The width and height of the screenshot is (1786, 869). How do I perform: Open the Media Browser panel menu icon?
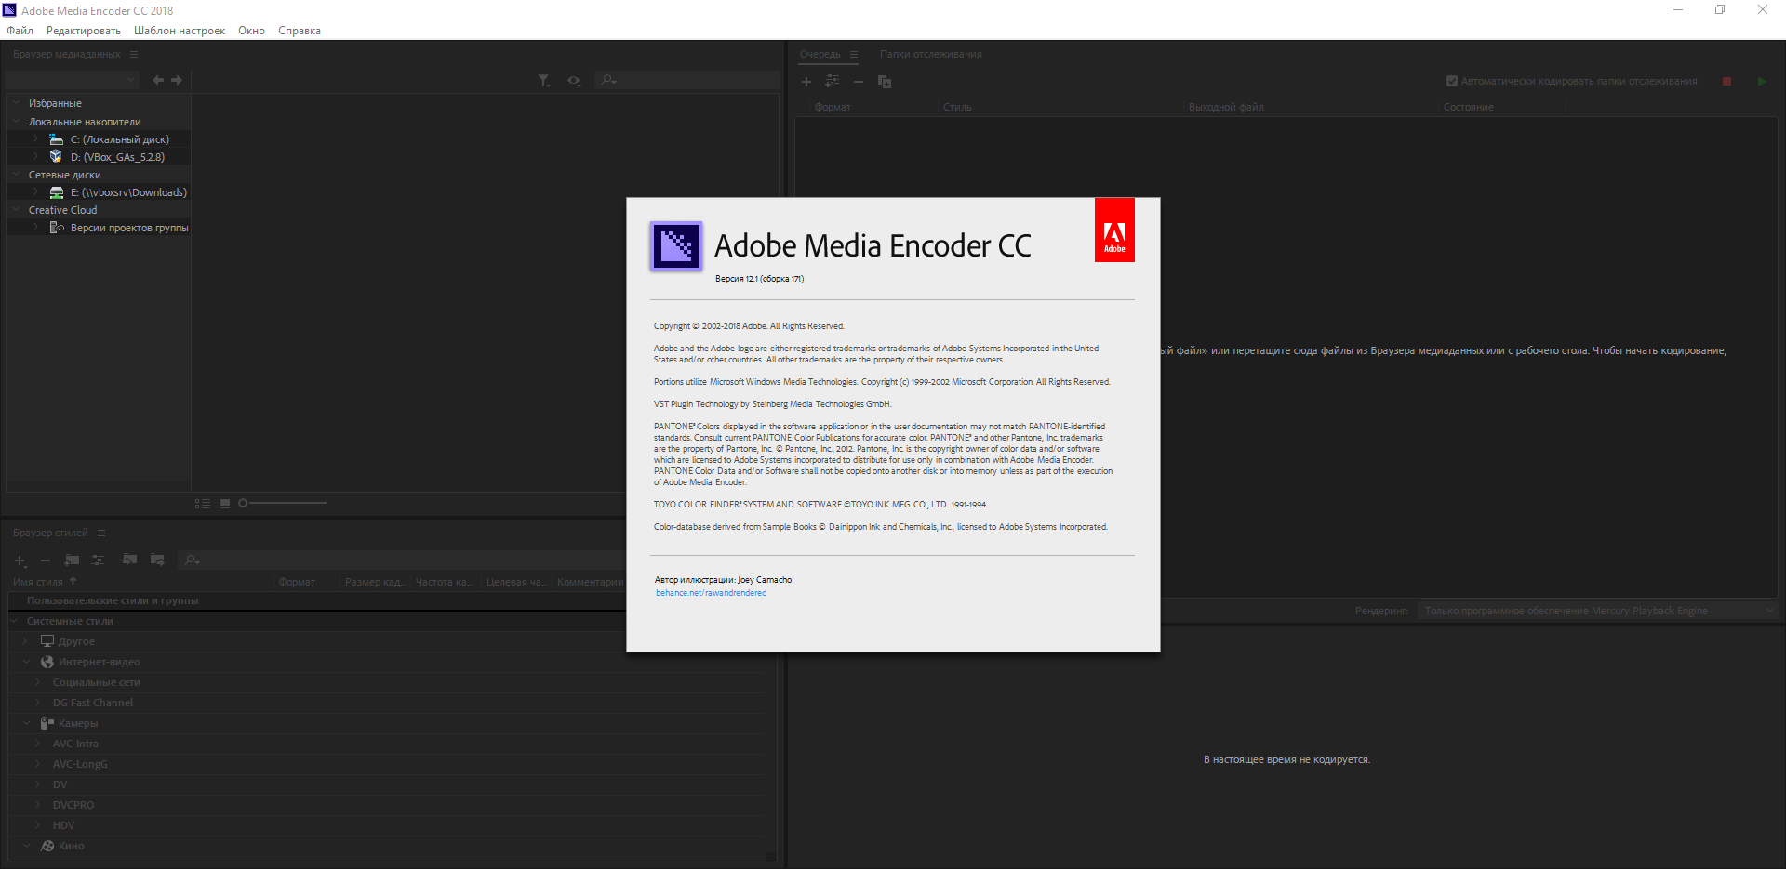pos(134,54)
